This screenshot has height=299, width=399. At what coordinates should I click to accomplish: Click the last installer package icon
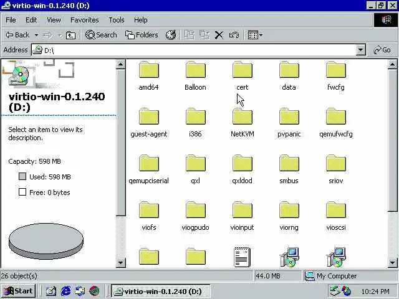point(336,257)
